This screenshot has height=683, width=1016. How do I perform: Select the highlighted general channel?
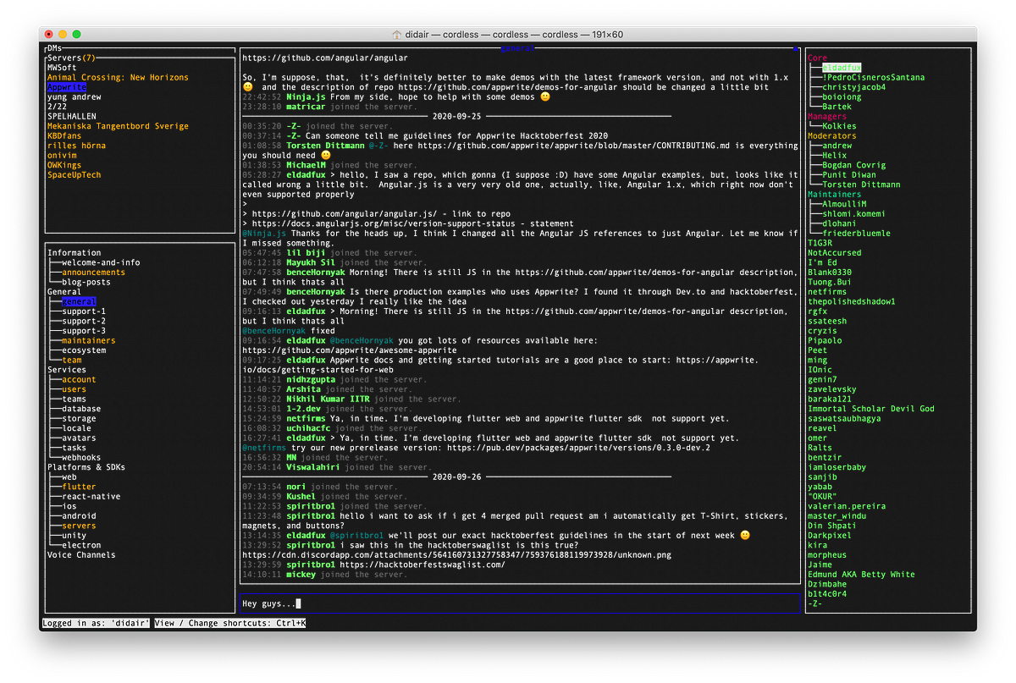coord(79,301)
